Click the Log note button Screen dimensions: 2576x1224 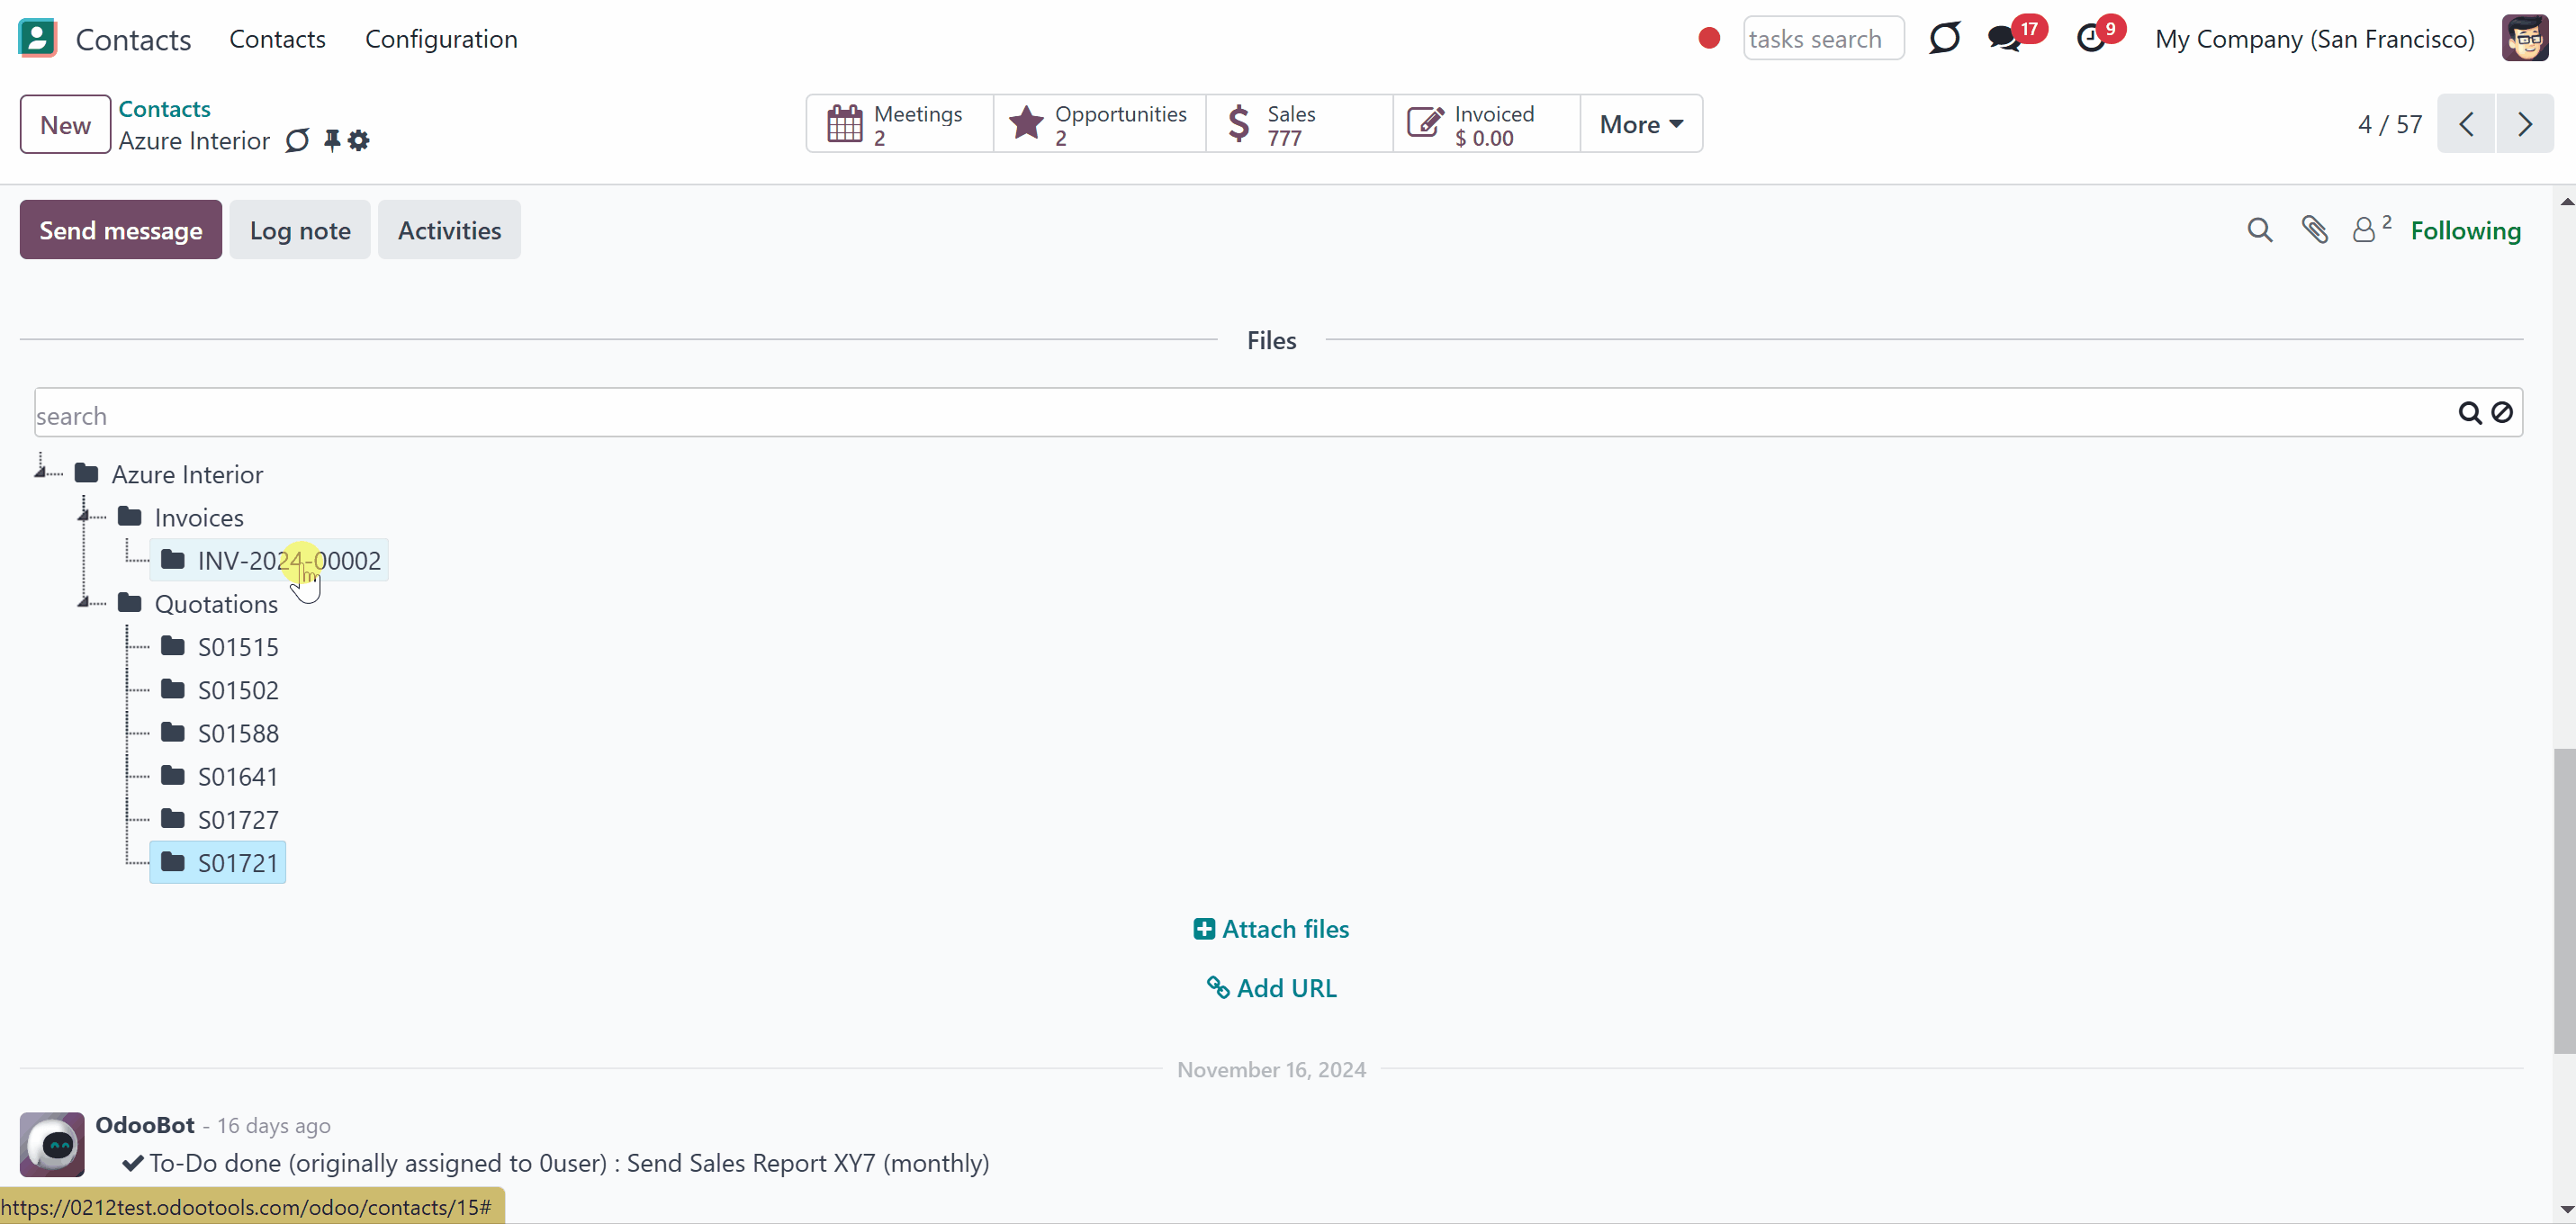(300, 230)
